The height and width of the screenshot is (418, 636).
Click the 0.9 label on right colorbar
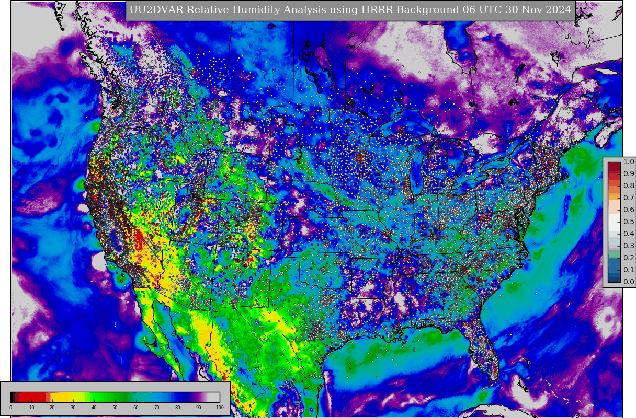tap(629, 173)
